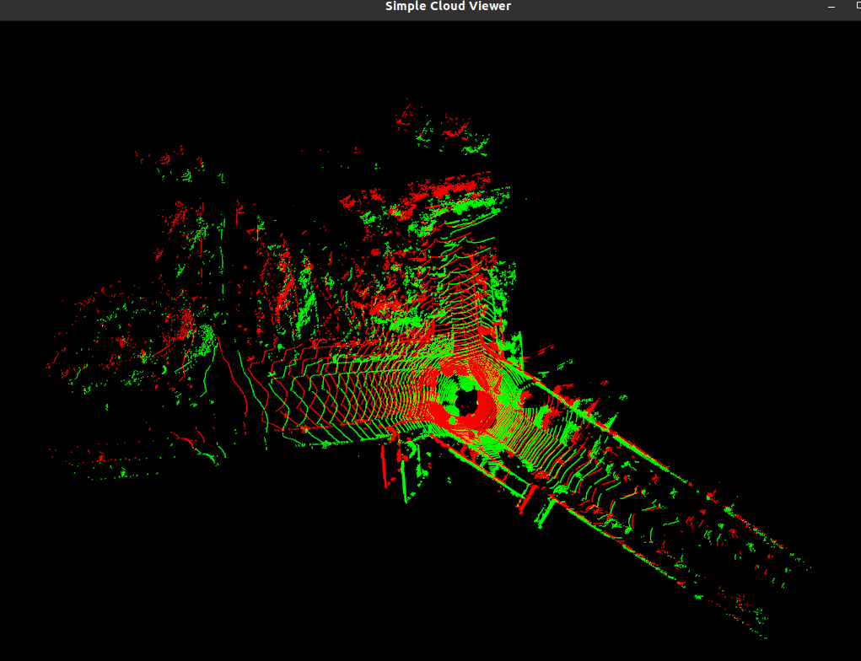Click the dark circular sensor origin in point cloud
This screenshot has height=661, width=861.
pos(468,402)
